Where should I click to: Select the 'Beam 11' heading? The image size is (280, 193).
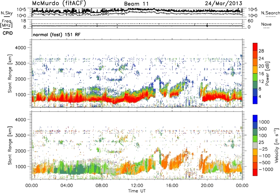click(x=136, y=4)
